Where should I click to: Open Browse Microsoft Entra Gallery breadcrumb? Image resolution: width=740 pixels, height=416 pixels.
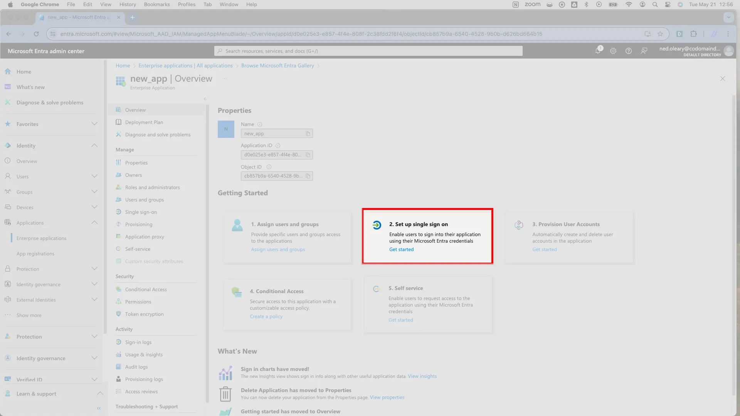click(277, 66)
